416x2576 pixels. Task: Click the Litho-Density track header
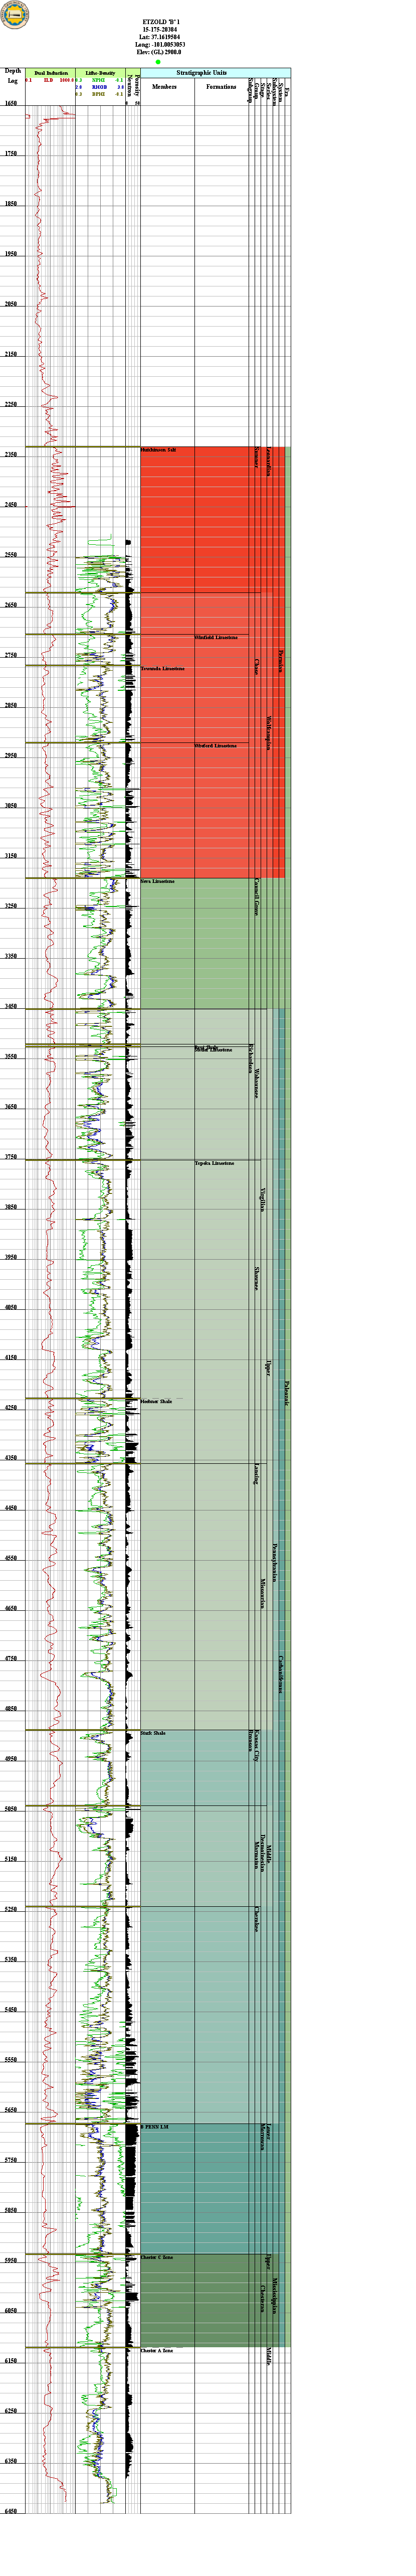100,73
